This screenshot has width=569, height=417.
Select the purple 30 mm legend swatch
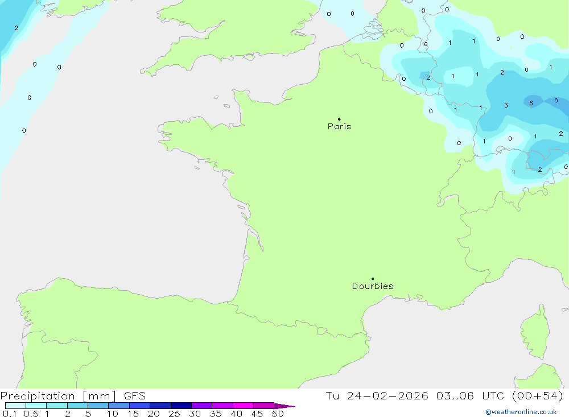coord(201,406)
